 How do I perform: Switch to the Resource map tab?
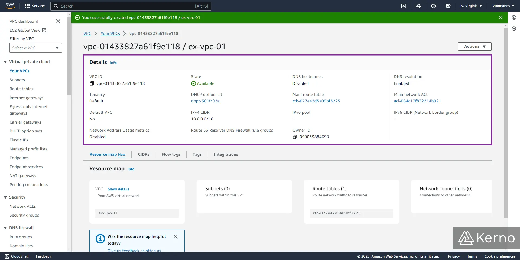pos(108,154)
